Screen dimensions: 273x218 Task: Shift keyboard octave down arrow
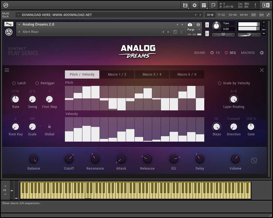[5, 194]
